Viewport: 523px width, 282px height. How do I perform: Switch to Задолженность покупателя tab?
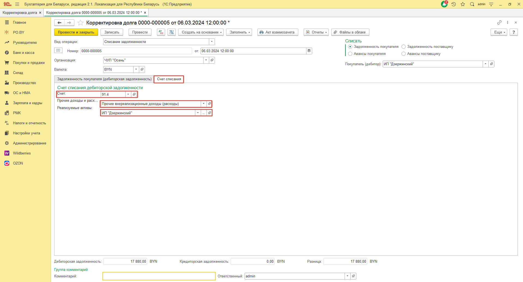pos(104,79)
